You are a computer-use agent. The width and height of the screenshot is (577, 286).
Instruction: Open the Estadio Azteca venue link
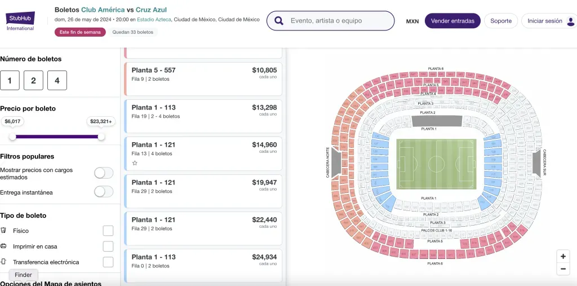(154, 19)
